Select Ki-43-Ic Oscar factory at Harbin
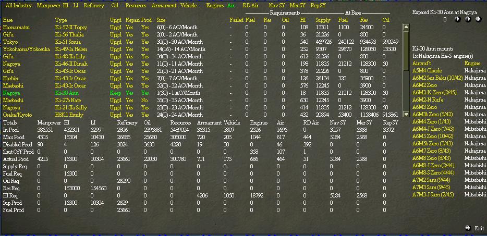 point(70,78)
